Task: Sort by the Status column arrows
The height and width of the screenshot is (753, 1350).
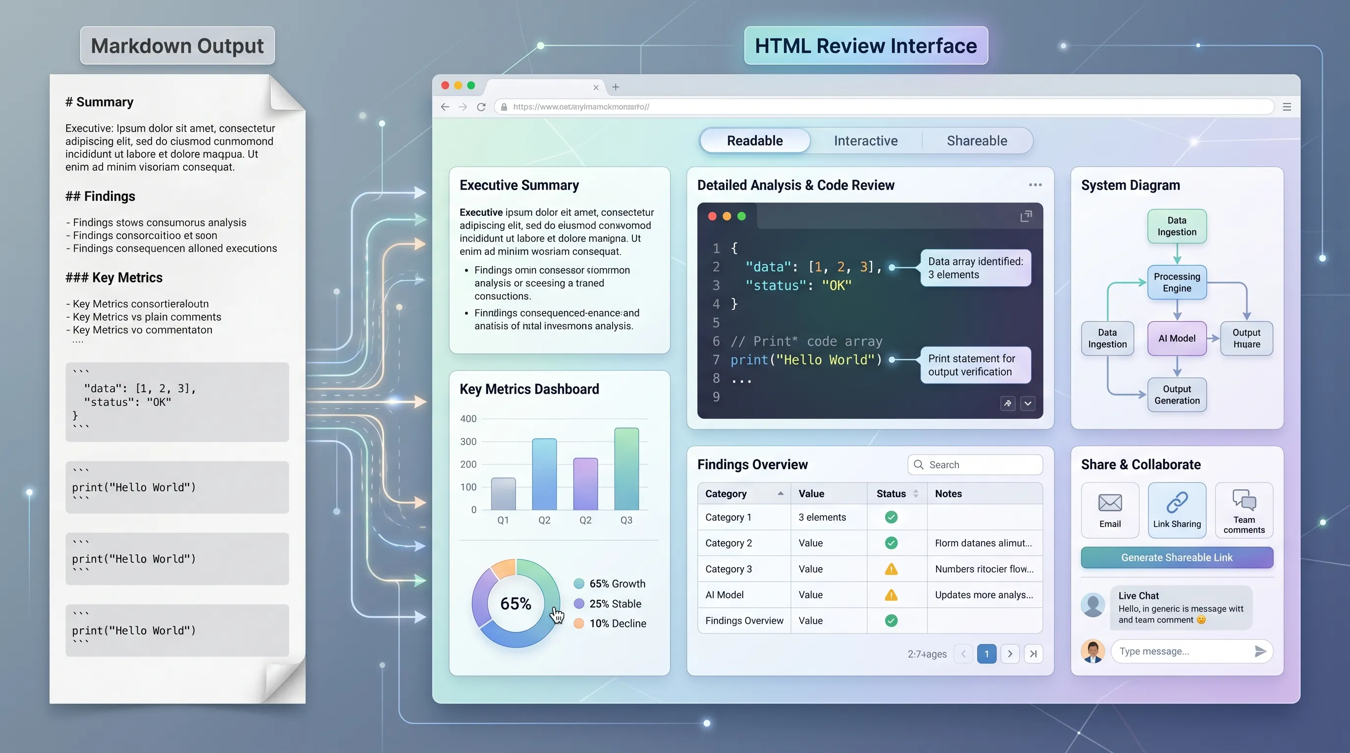Action: (x=915, y=493)
